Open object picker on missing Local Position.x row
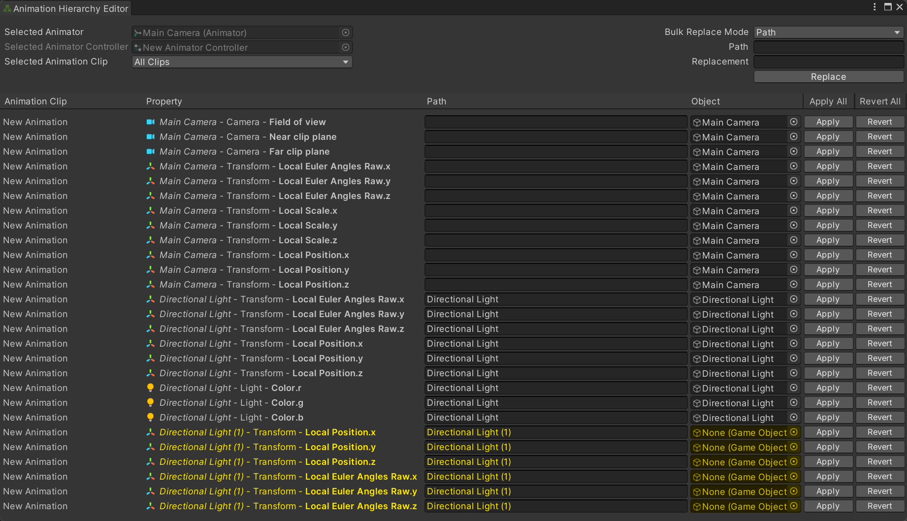This screenshot has width=907, height=521. click(x=794, y=432)
